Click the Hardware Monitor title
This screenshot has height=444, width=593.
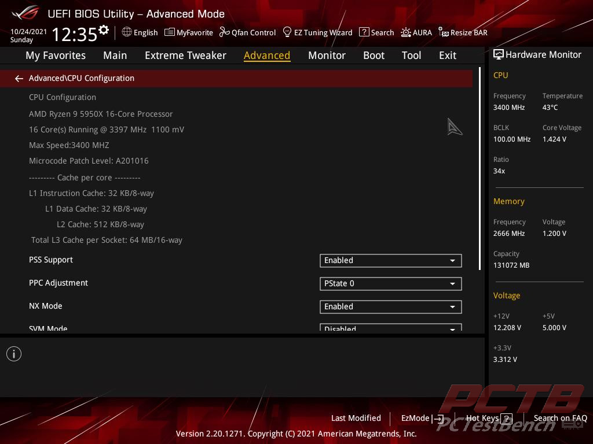pos(543,55)
